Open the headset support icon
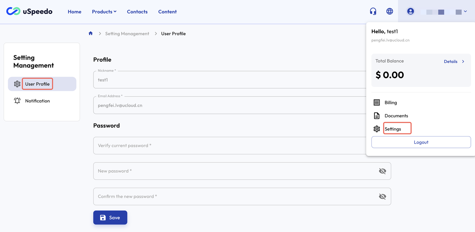This screenshot has height=232, width=475. 373,11
